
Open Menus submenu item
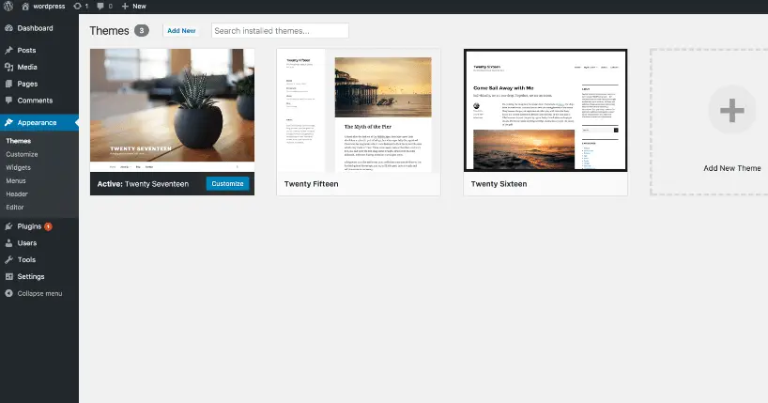(16, 180)
